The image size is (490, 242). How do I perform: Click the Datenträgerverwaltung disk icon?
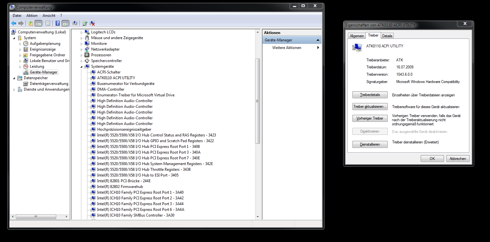(x=26, y=84)
